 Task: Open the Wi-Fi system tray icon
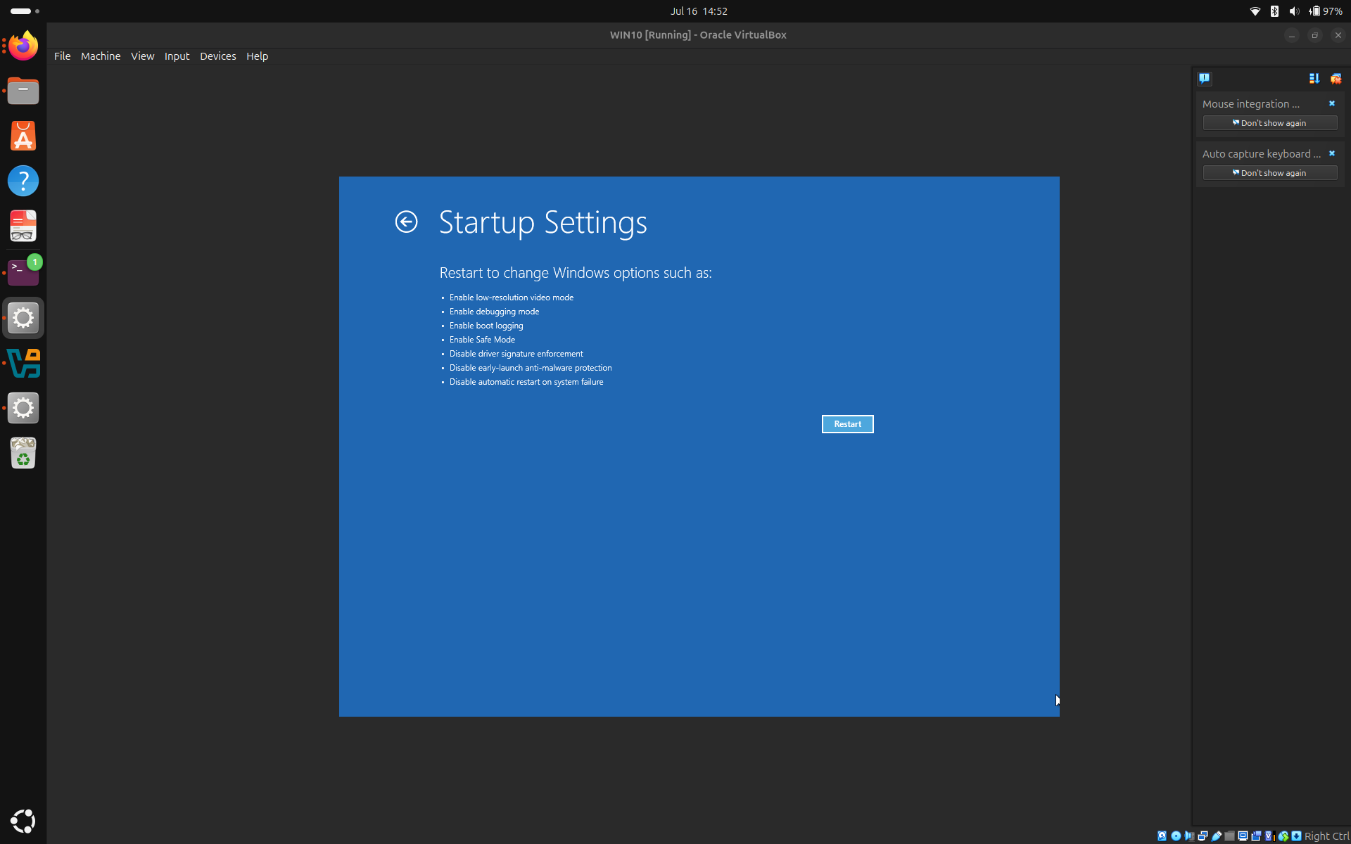[1255, 11]
